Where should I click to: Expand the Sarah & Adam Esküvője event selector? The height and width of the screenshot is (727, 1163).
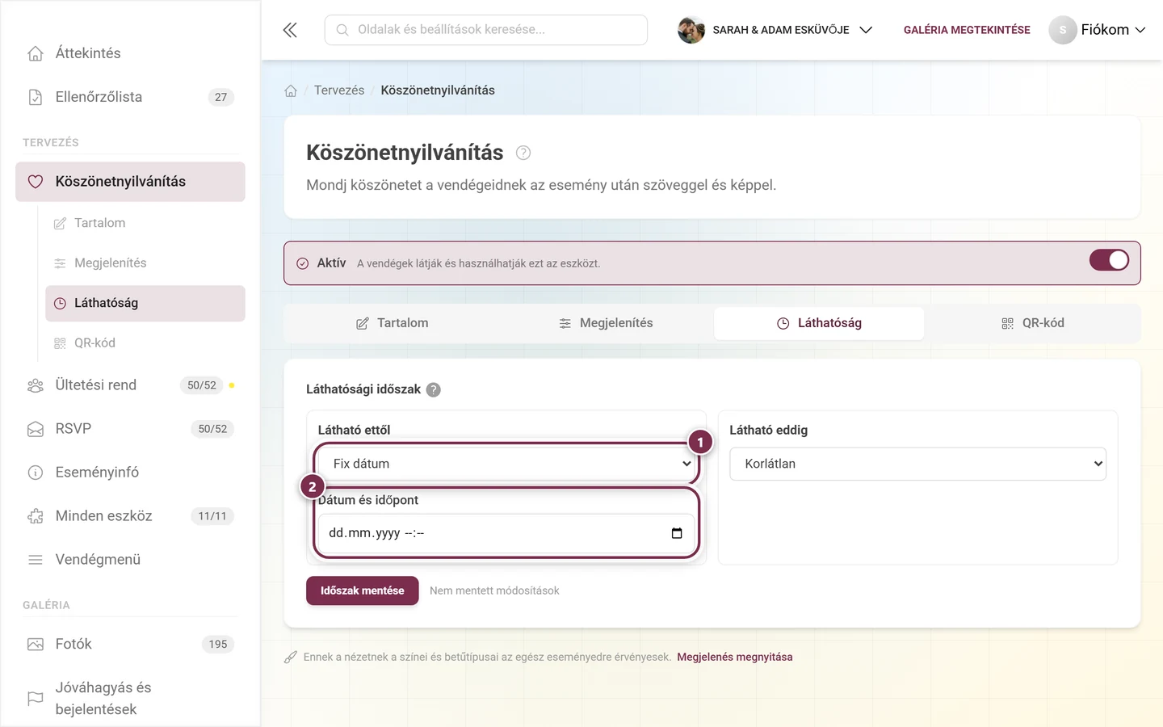pyautogui.click(x=775, y=30)
